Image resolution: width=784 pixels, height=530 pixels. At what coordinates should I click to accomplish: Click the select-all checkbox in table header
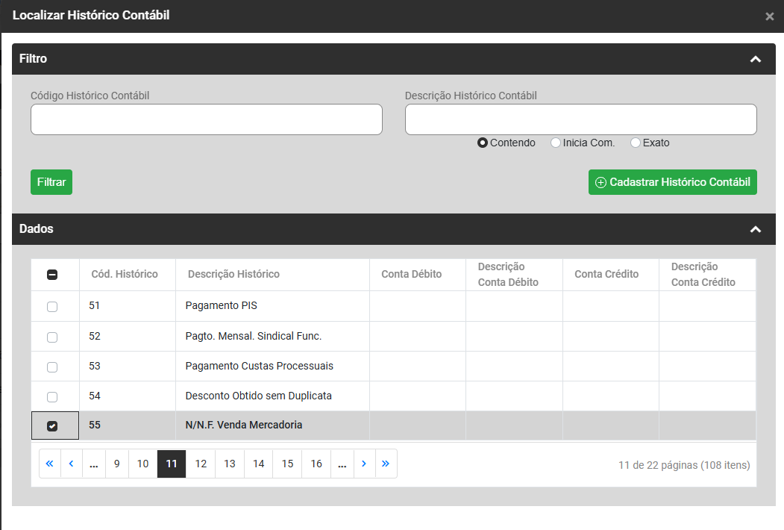(x=52, y=275)
